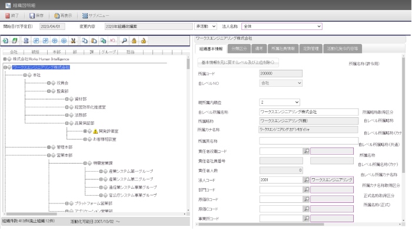Collapse the 特需営業課 tree node

(x=85, y=163)
